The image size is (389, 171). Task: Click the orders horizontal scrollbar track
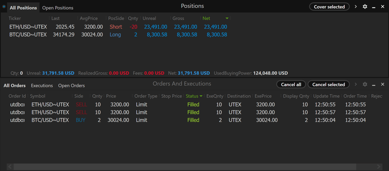(x=194, y=167)
